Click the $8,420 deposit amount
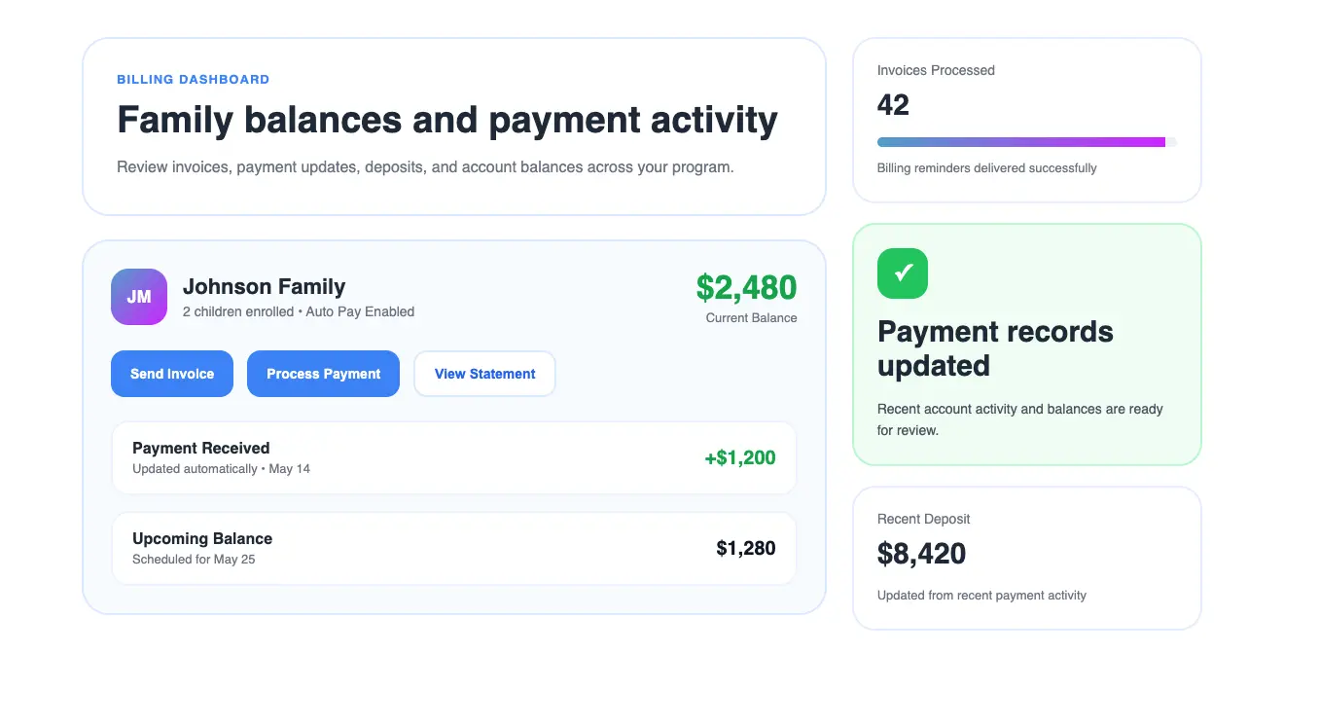The height and width of the screenshot is (727, 1319). 921,554
